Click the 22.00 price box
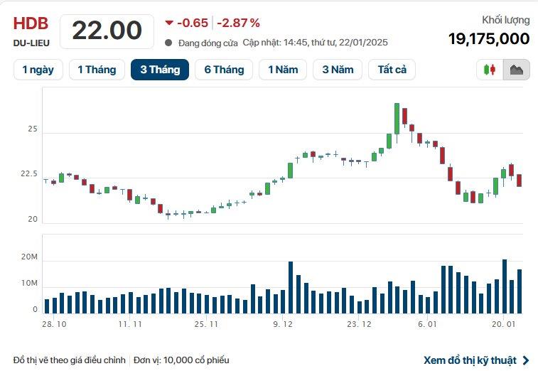The height and width of the screenshot is (371, 538). point(107,31)
